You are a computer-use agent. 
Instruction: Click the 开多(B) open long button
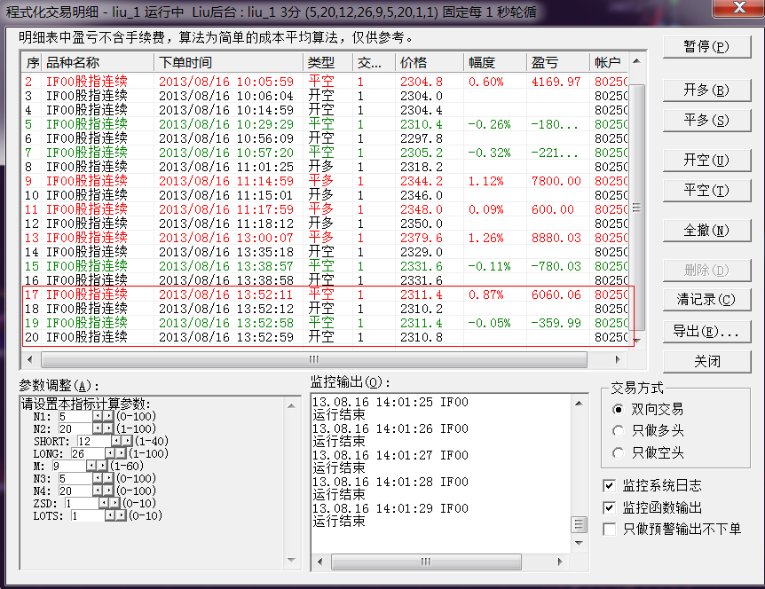706,90
